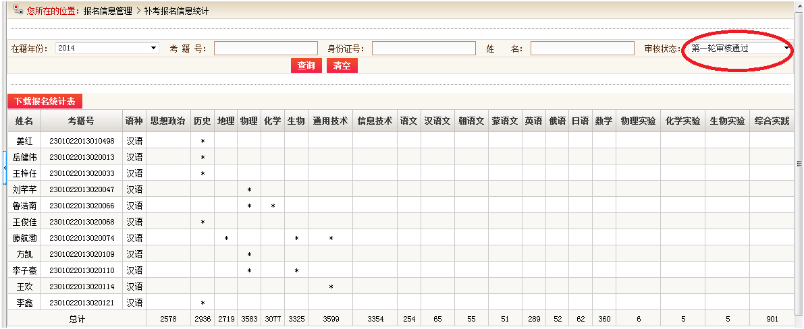Click the 历史 total cell showing 2936

coord(203,320)
